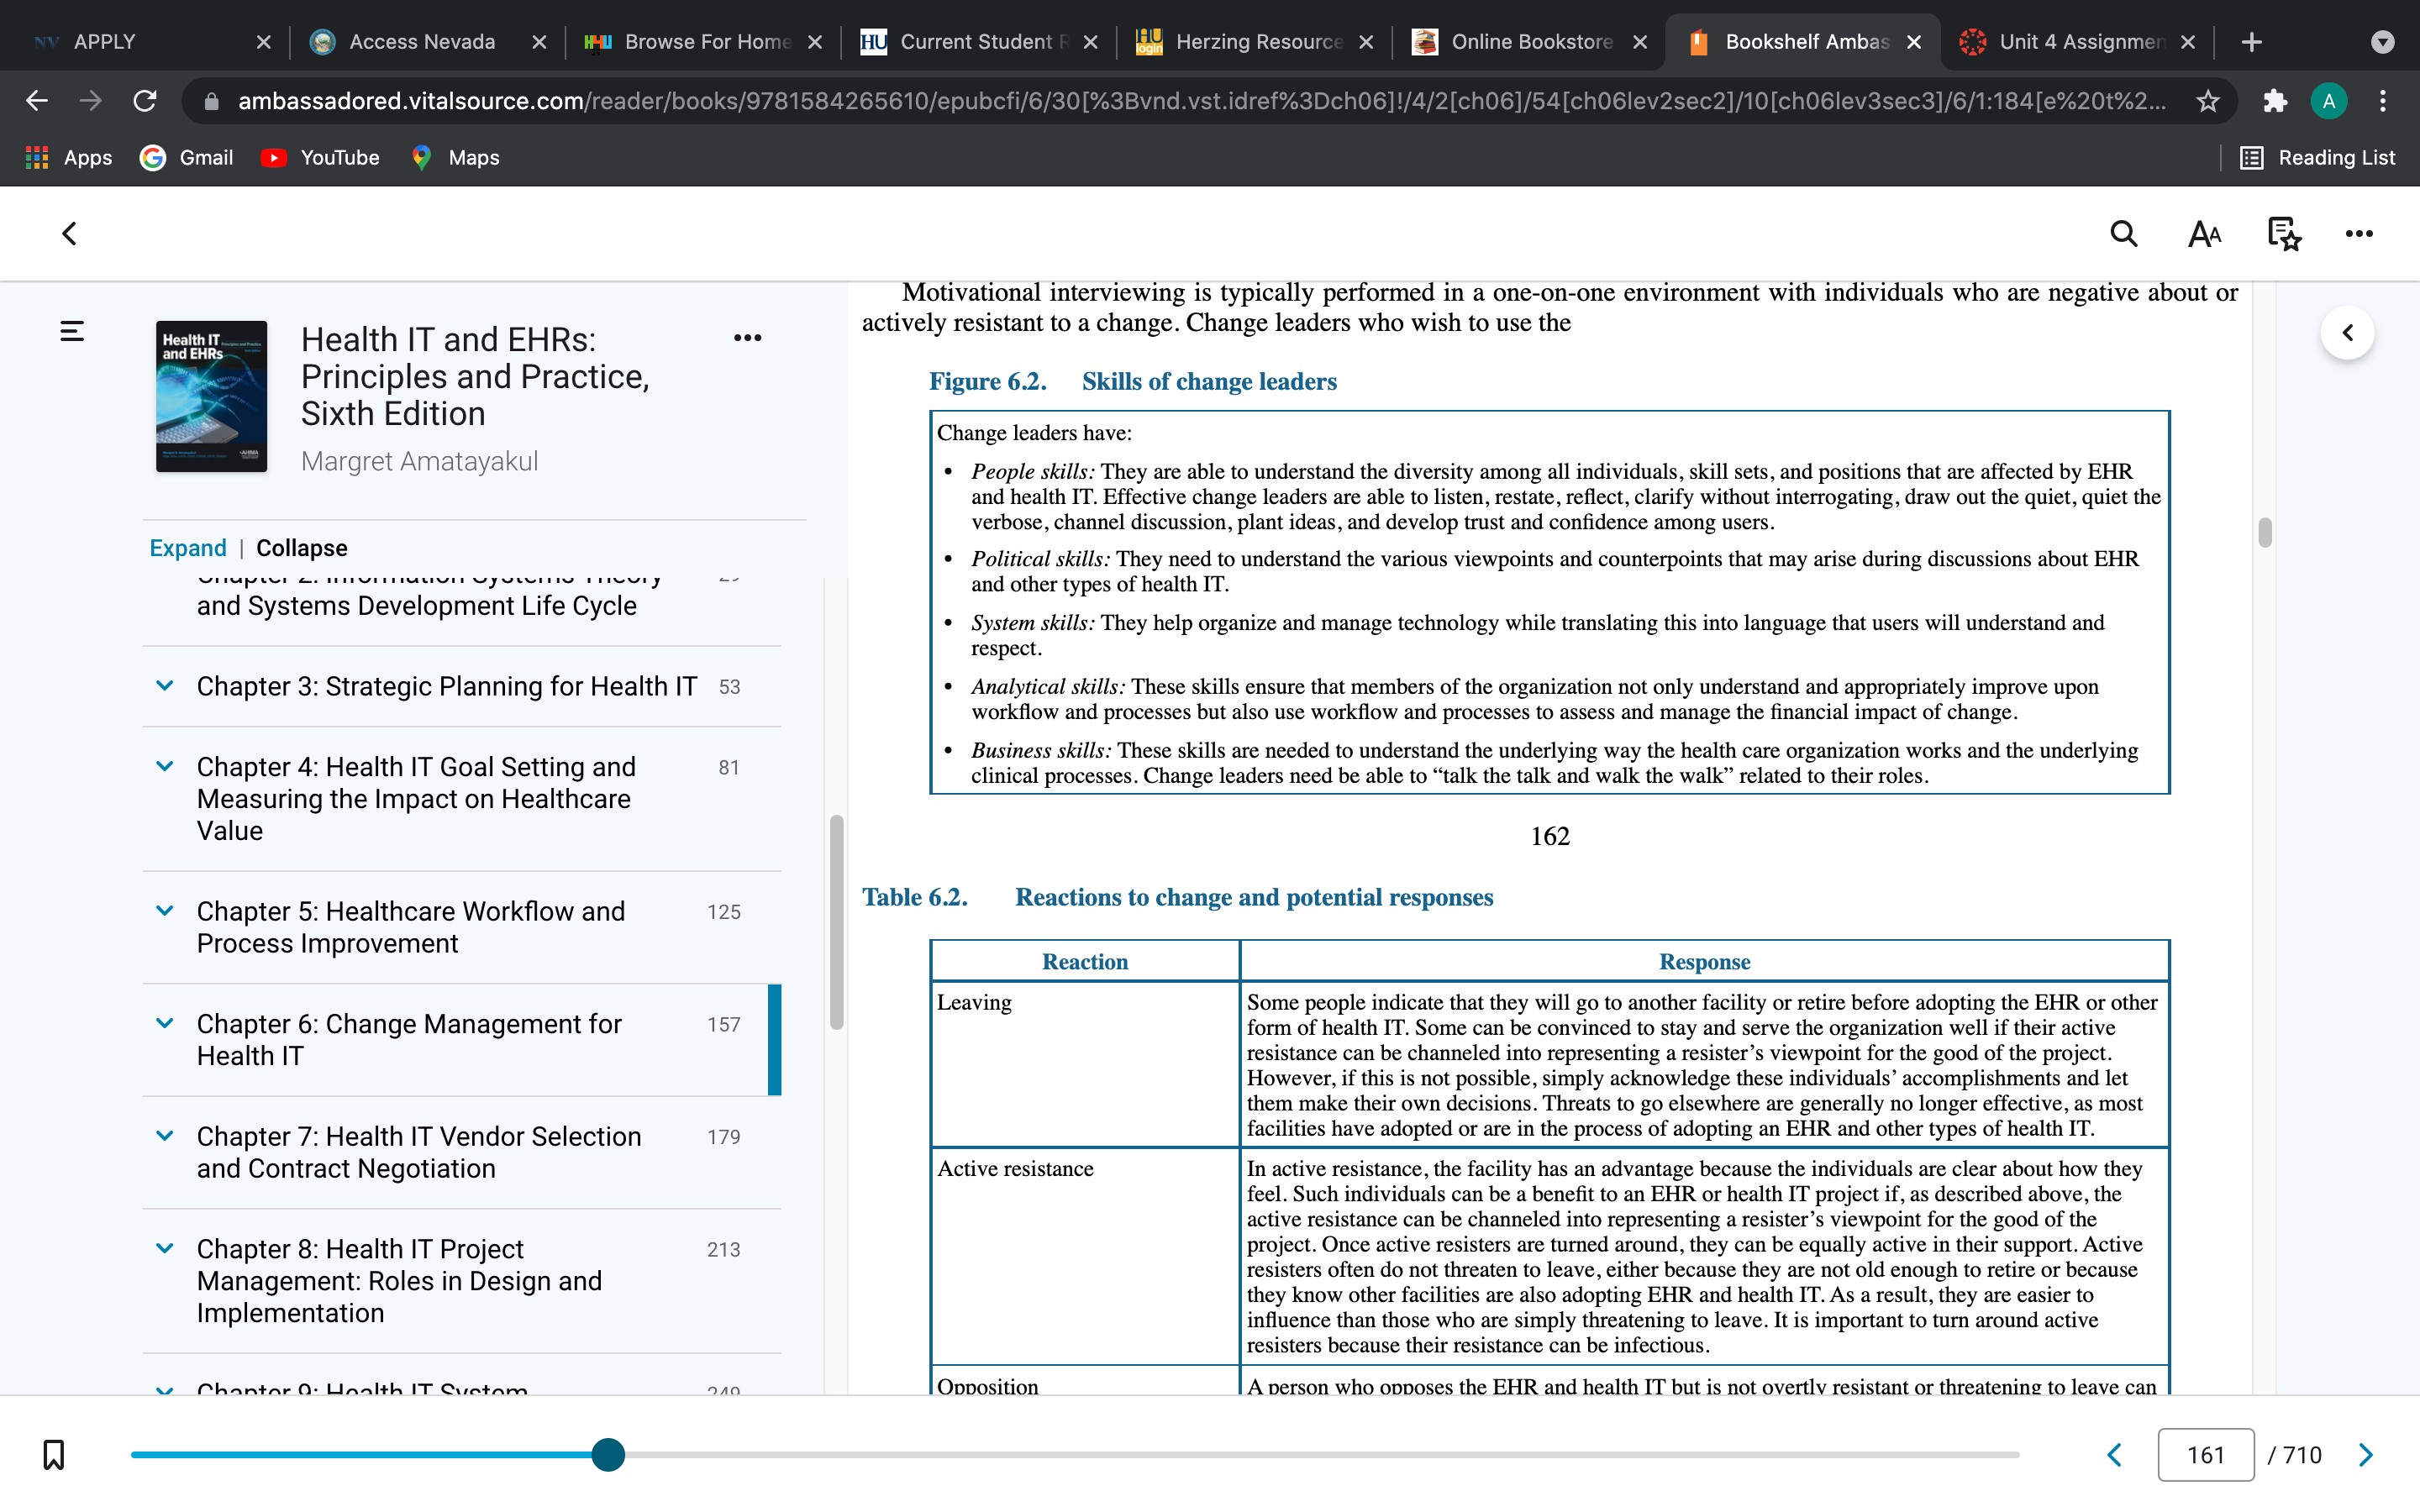
Task: Click the page number input field
Action: 2205,1454
